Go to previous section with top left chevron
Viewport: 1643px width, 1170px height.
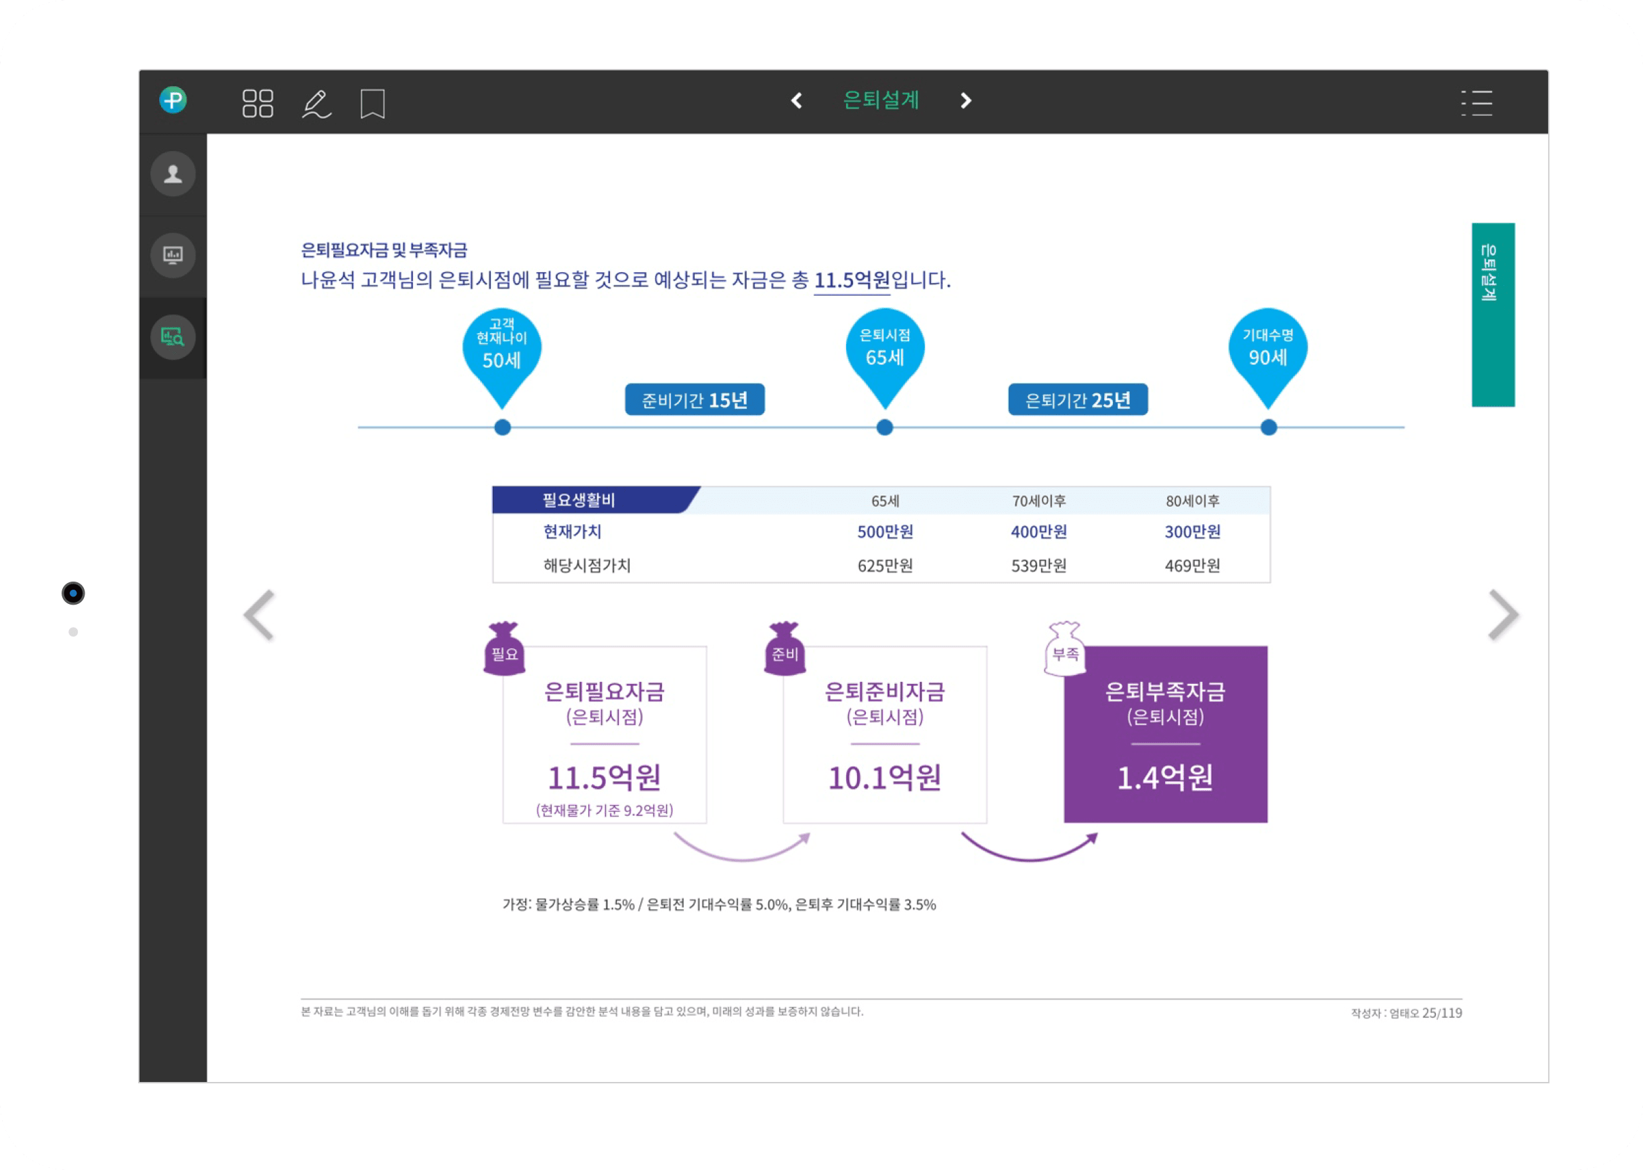point(797,100)
